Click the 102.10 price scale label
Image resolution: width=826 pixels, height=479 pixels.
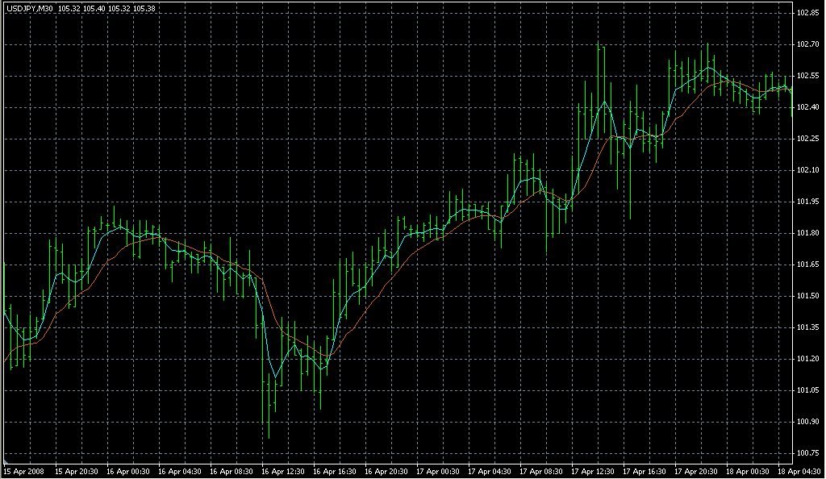[808, 170]
